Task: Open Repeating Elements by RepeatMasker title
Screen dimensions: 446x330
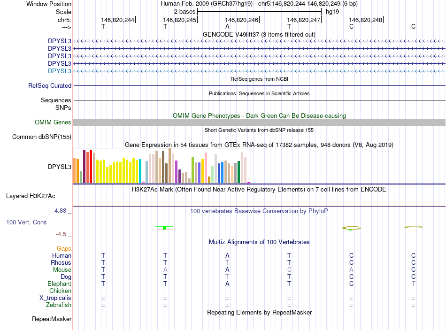Action: click(x=259, y=312)
